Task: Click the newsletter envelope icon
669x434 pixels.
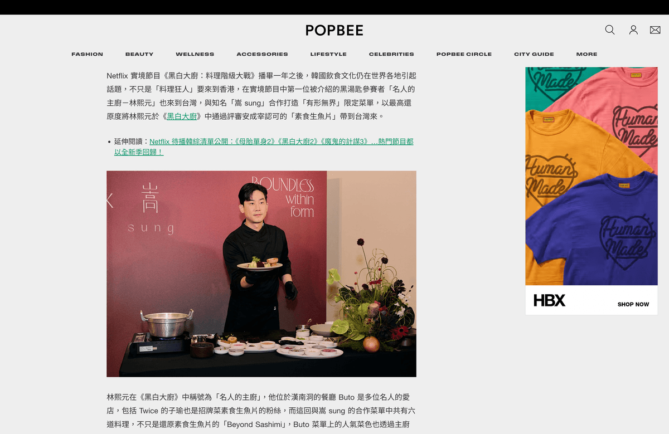Action: 655,30
